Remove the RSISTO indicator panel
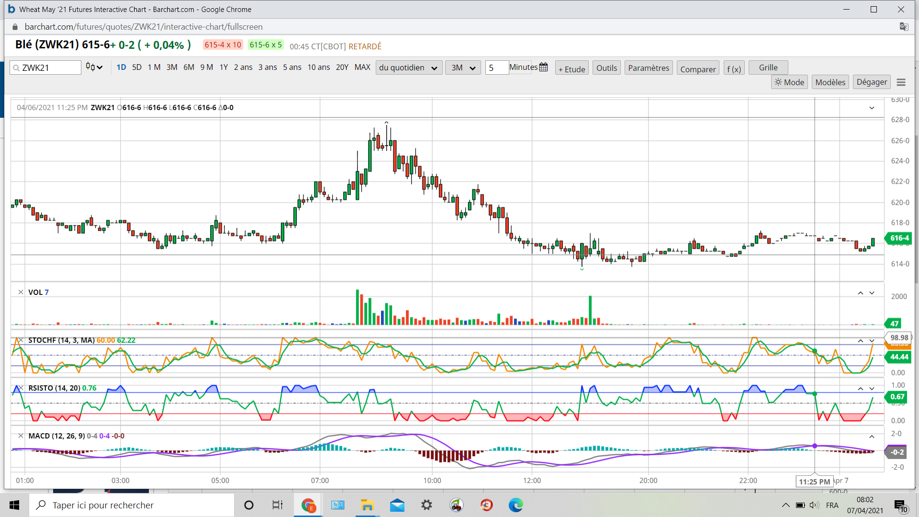The image size is (919, 517). (21, 388)
